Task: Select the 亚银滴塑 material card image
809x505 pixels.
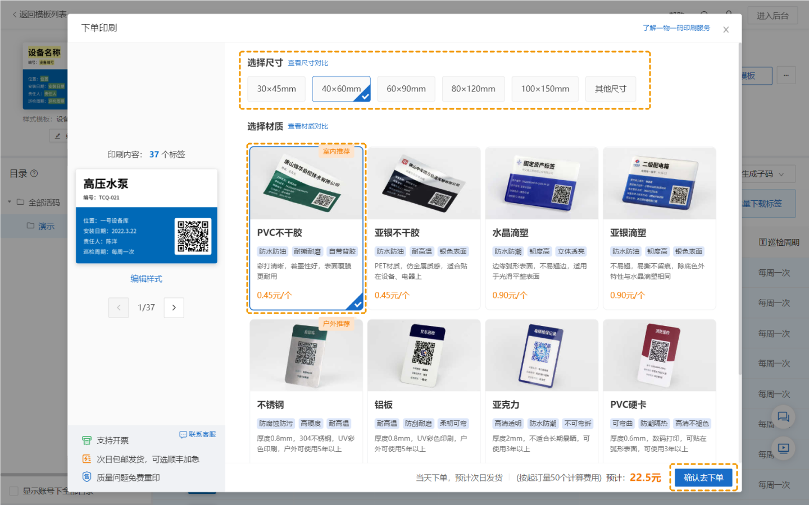Action: (660, 183)
